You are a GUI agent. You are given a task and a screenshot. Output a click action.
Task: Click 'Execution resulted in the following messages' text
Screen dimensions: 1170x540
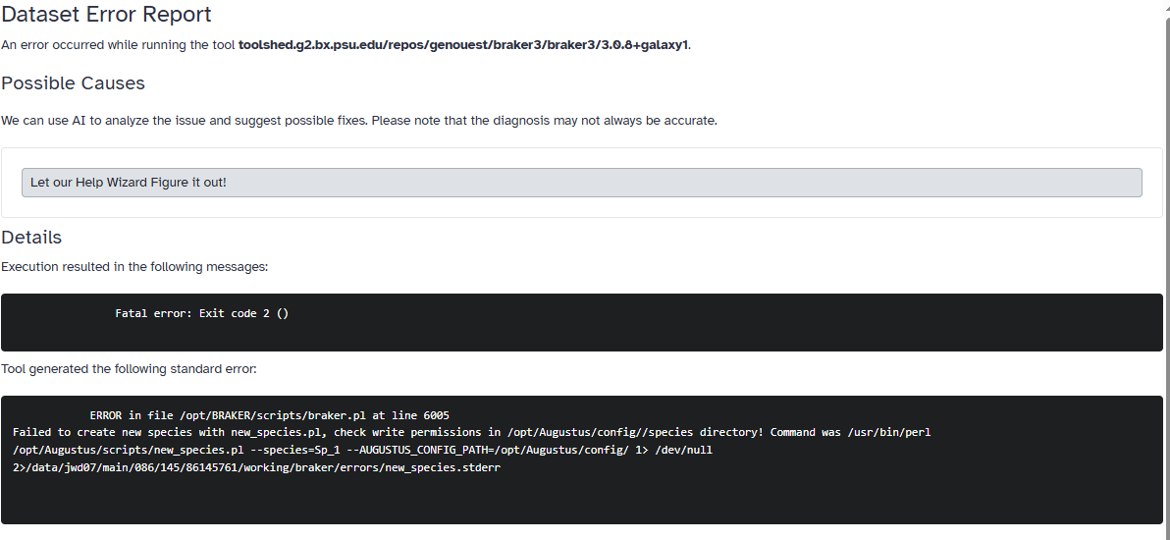(x=134, y=267)
